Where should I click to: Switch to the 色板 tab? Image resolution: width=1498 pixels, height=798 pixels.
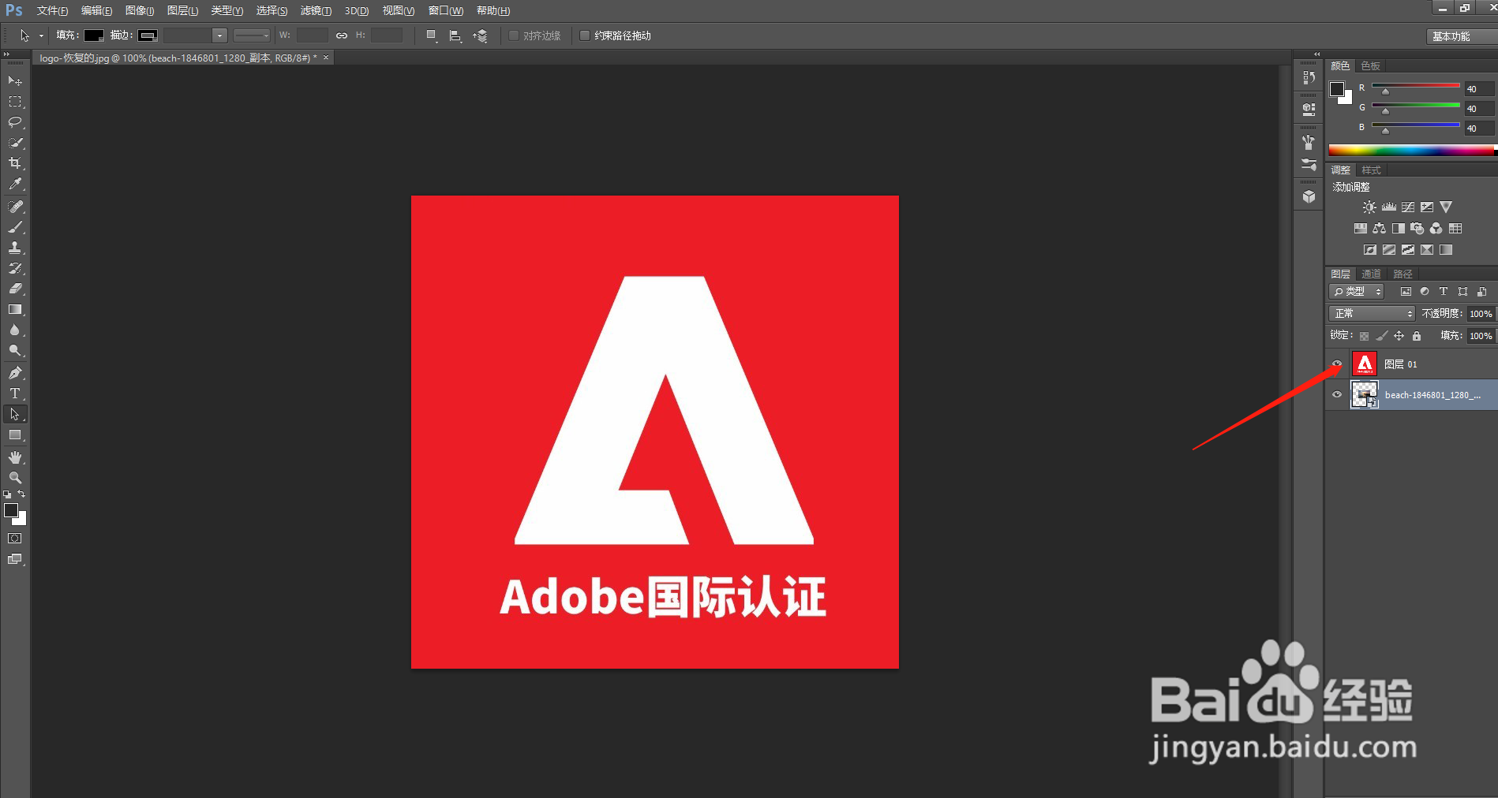1370,65
